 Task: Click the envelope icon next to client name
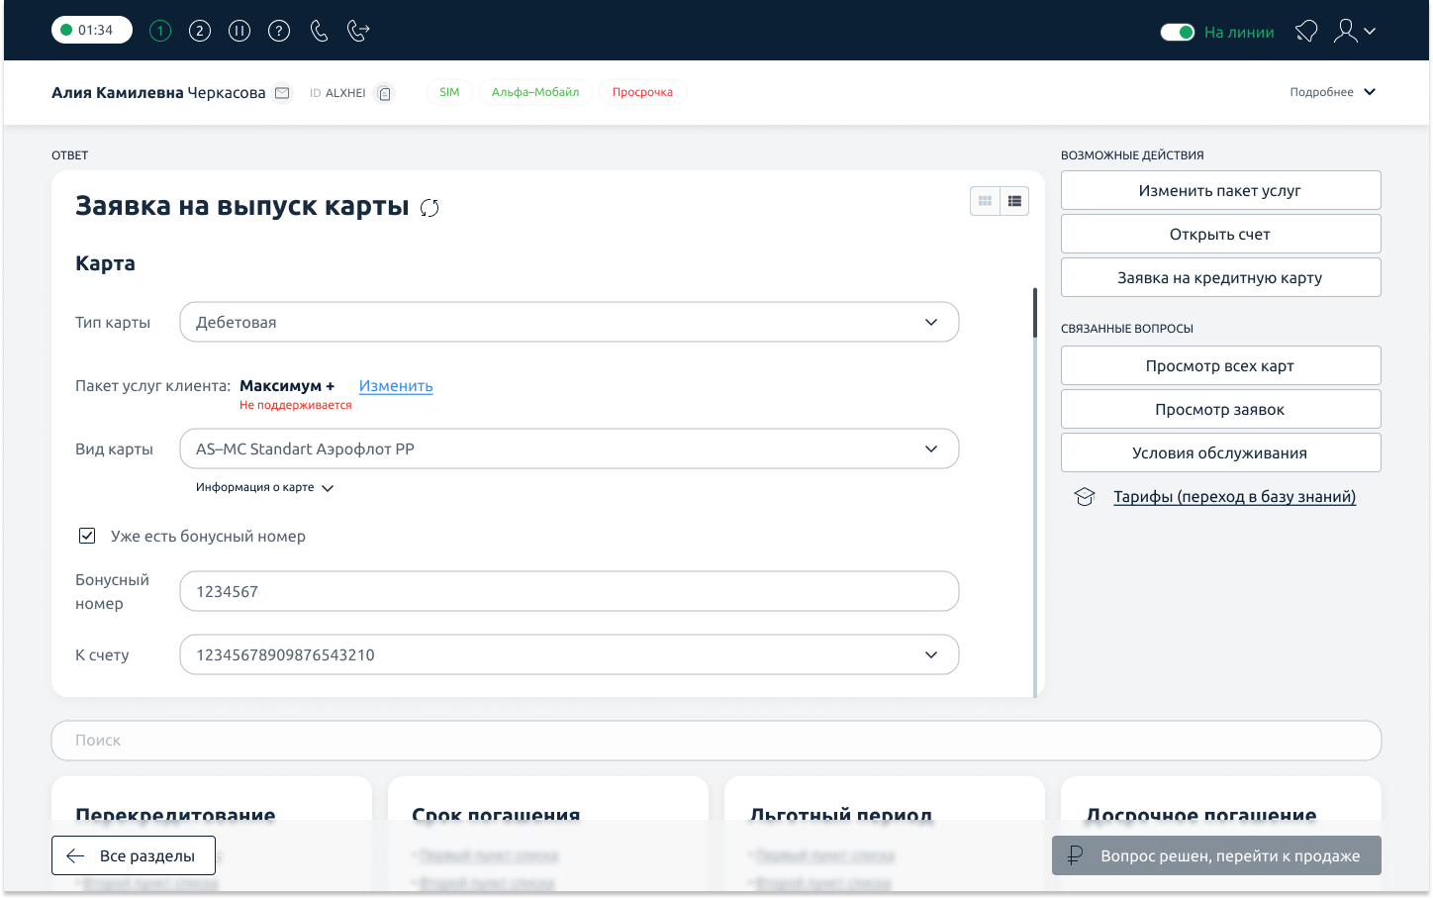pyautogui.click(x=282, y=93)
